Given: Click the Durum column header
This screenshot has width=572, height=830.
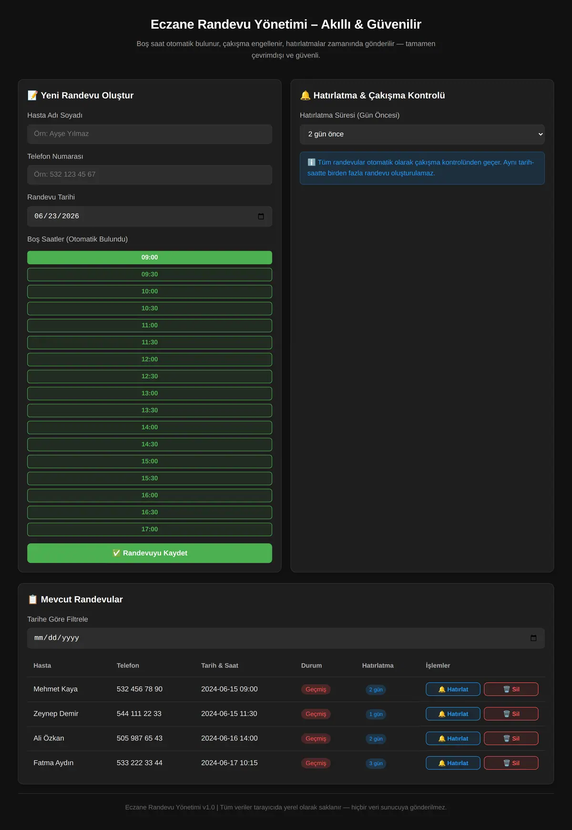Looking at the screenshot, I should [x=311, y=665].
